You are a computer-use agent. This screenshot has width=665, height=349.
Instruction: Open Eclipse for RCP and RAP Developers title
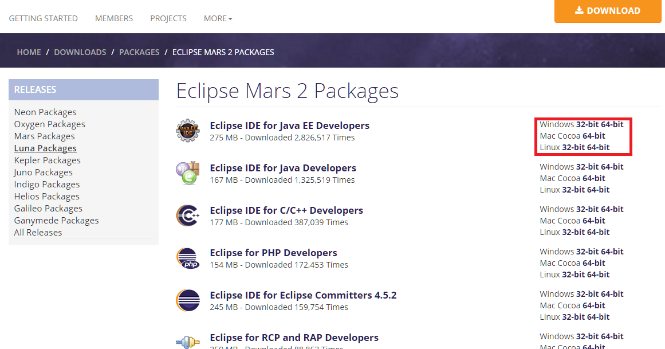(x=294, y=338)
